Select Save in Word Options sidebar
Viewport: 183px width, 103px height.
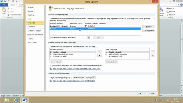(35, 19)
